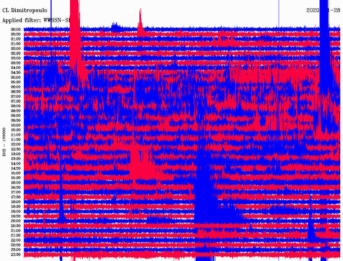This screenshot has width=343, height=261.
Task: Click the 21:00 time label
Action: tap(16, 231)
